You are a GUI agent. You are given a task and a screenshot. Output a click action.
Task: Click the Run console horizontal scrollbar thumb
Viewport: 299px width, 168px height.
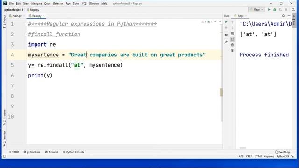click(x=243, y=148)
